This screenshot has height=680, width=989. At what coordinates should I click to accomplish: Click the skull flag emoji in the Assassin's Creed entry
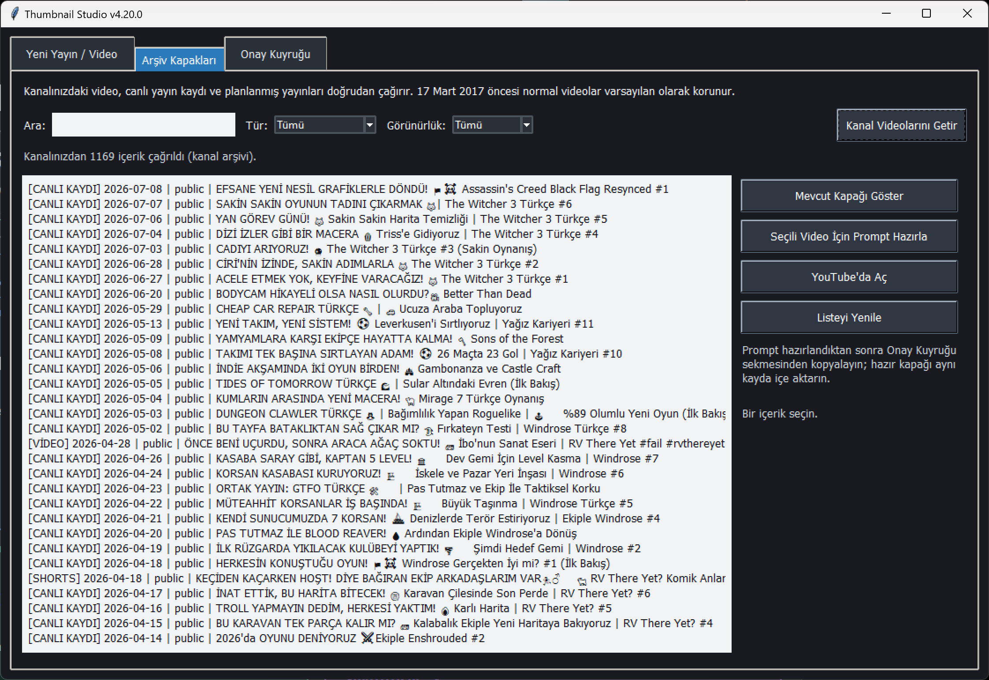coord(450,189)
